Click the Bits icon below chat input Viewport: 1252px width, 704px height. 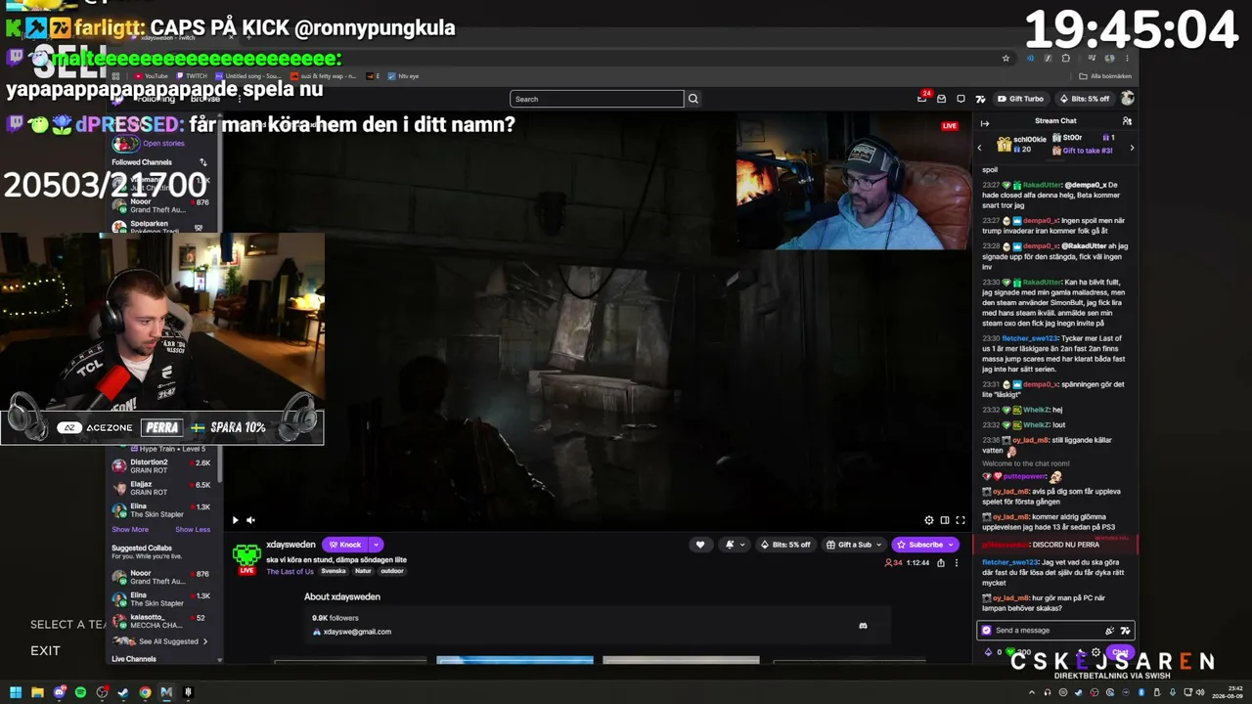[x=988, y=652]
